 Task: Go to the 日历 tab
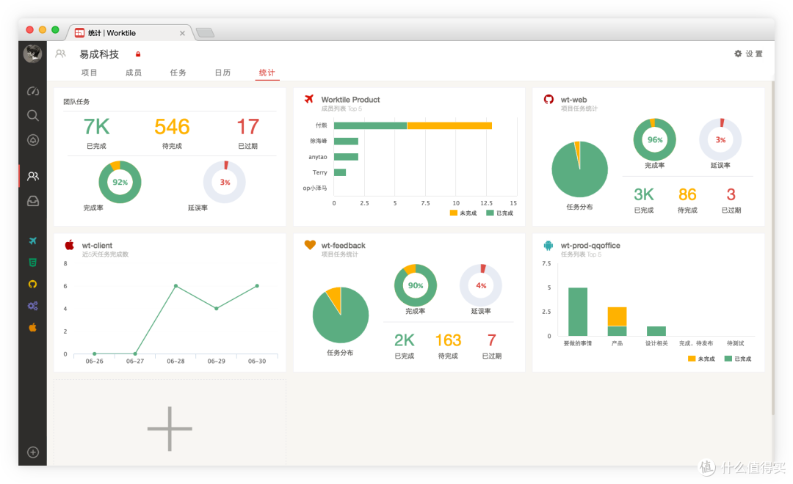click(x=222, y=73)
